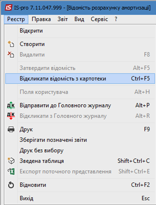This screenshot has height=205, width=156.
Task: Click the Створити new document icon
Action: pyautogui.click(x=11, y=44)
